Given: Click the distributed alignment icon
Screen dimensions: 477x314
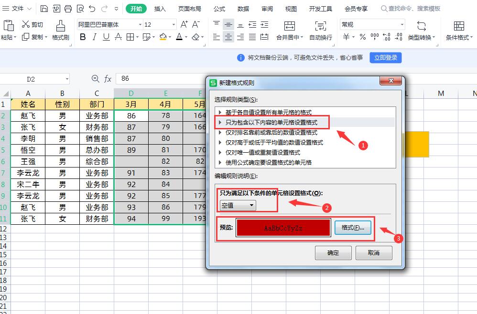Looking at the screenshot, I should pyautogui.click(x=265, y=37).
